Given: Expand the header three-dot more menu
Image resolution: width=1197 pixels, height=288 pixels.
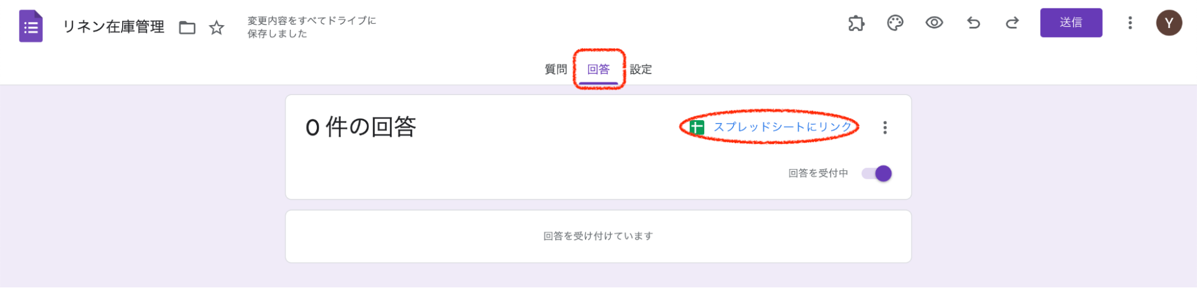Looking at the screenshot, I should click(1130, 23).
